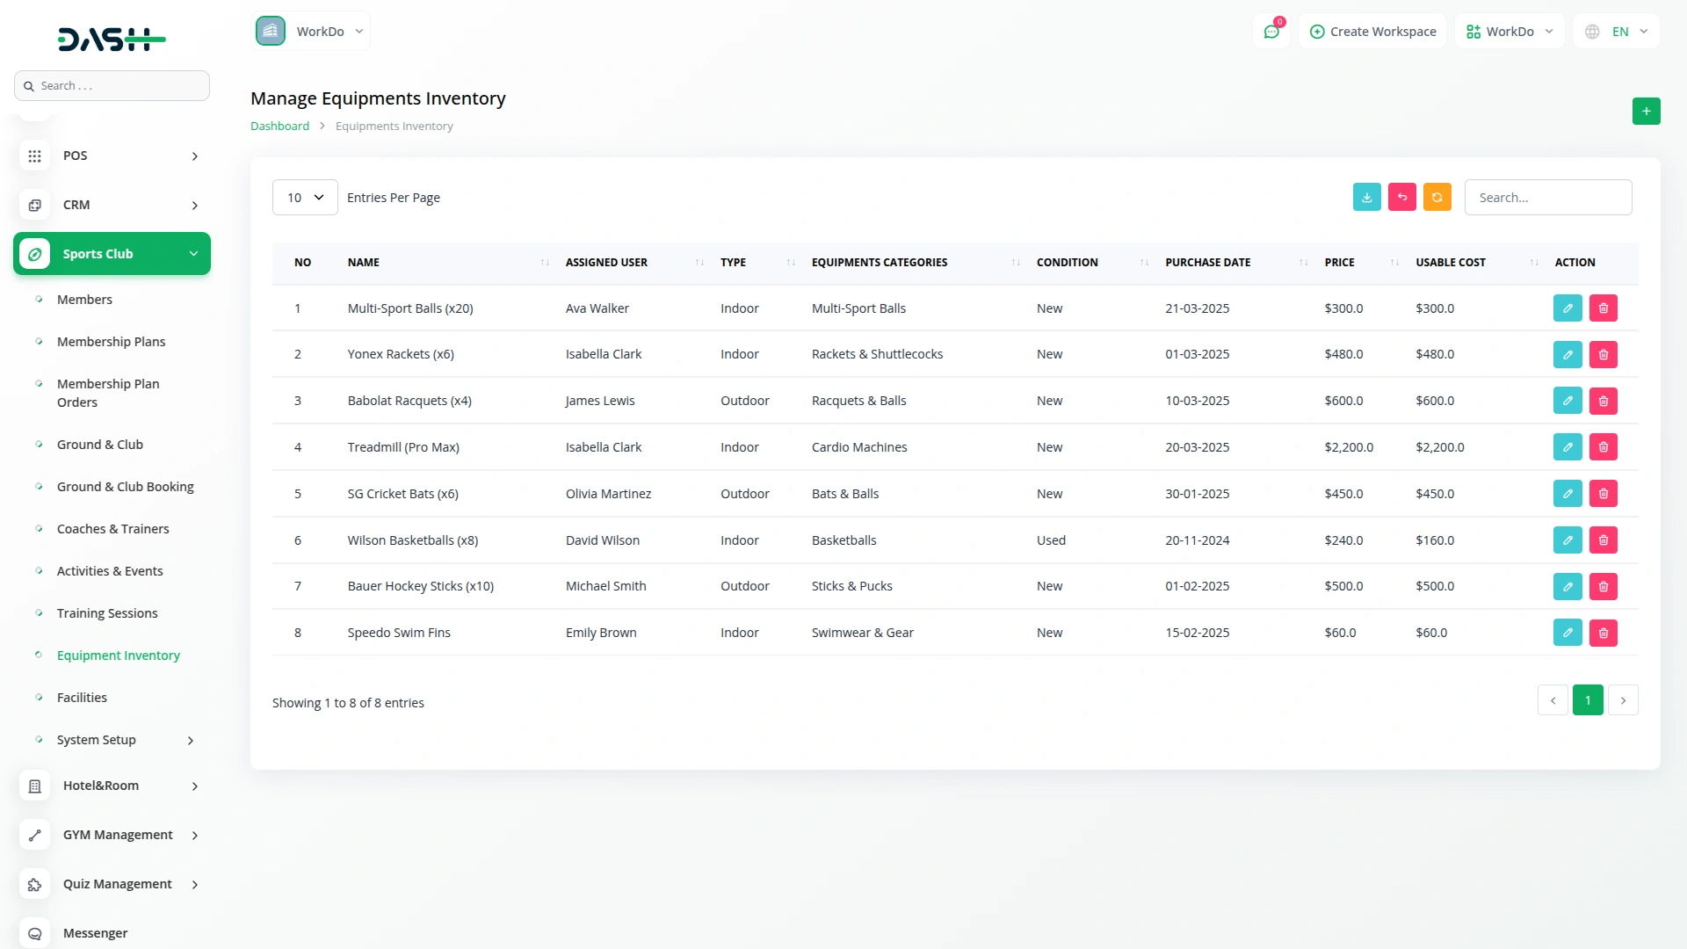Delete the Speedo Swim Fins entry

point(1603,633)
